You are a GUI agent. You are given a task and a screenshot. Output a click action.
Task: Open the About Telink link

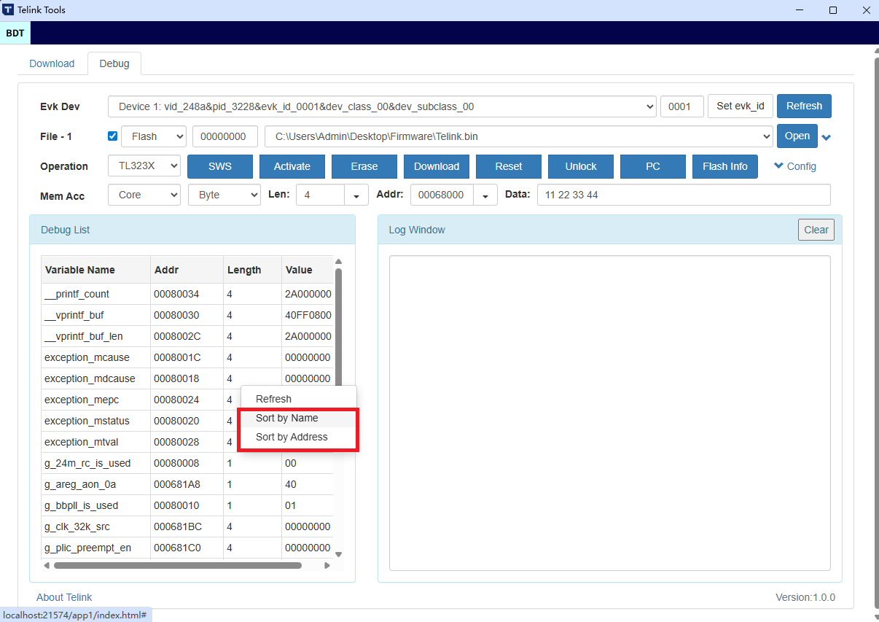pos(64,597)
